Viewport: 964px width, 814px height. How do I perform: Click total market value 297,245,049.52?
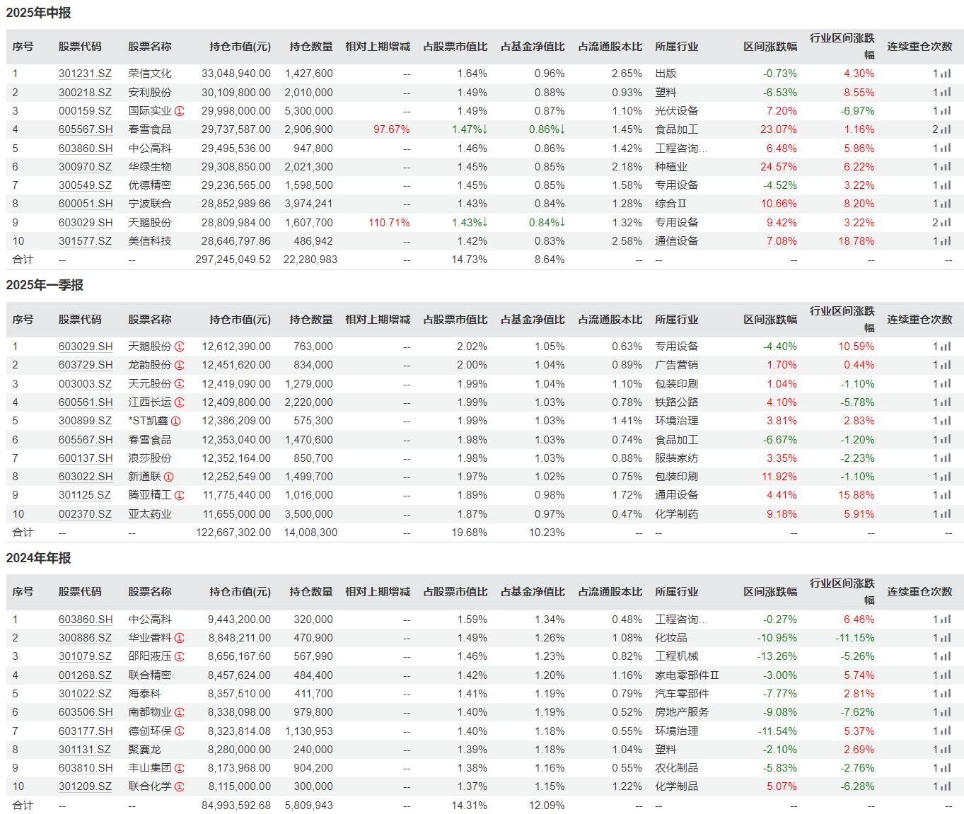tap(233, 260)
